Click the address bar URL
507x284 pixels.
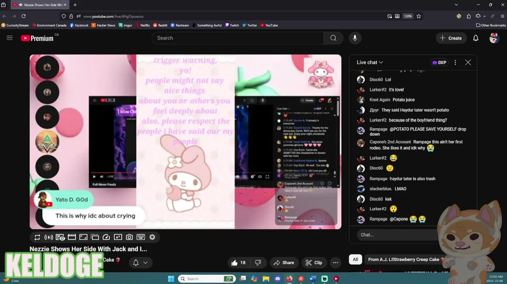click(113, 16)
